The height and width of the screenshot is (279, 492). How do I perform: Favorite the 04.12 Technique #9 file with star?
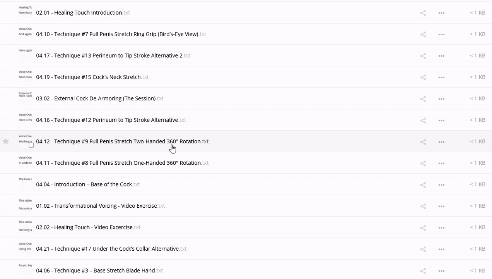coord(6,141)
